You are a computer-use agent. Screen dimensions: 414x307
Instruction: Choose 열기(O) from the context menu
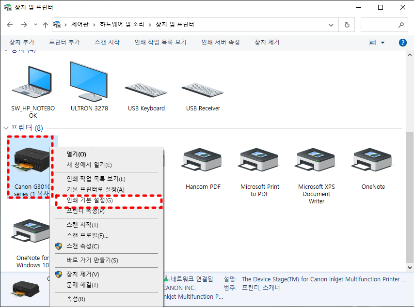tap(106, 154)
